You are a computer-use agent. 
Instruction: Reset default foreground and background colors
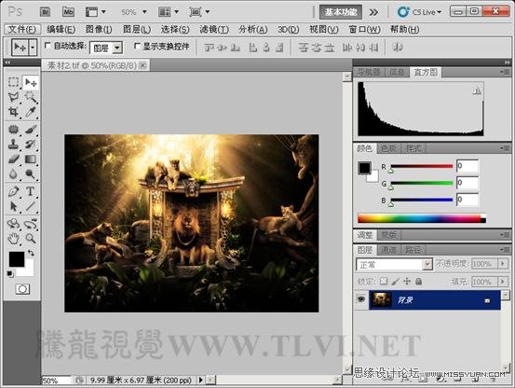(10, 273)
